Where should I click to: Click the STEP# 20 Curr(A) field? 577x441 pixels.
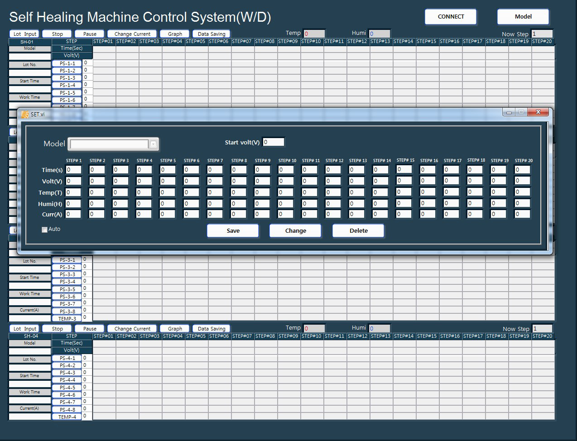point(522,214)
